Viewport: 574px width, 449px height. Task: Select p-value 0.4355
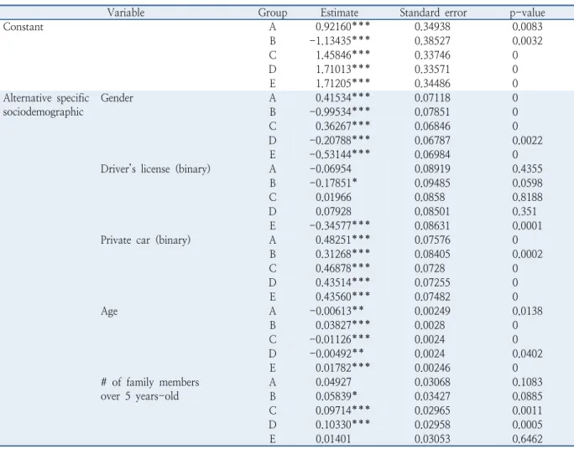point(527,168)
